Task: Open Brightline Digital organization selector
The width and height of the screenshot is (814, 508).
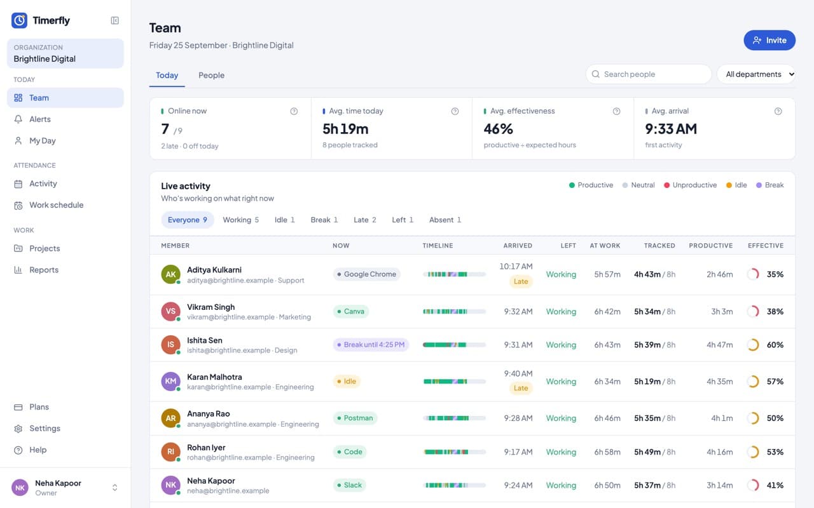Action: click(x=66, y=53)
